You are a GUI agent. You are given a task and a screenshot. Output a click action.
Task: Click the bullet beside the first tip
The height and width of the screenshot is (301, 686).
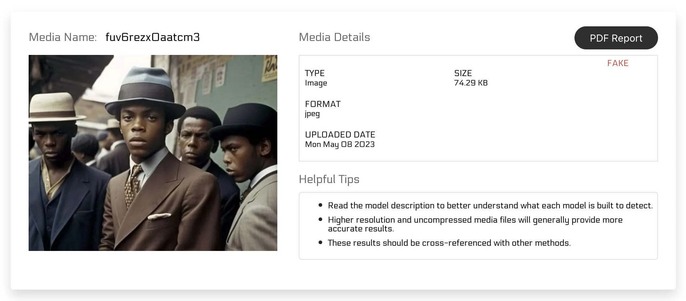click(x=320, y=205)
